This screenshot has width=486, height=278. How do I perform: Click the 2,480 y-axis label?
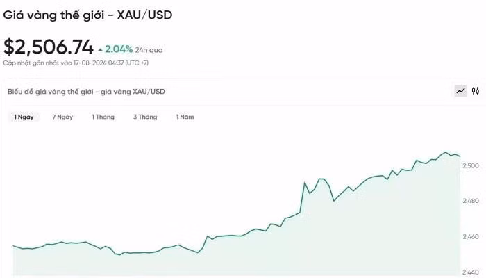[x=470, y=201]
